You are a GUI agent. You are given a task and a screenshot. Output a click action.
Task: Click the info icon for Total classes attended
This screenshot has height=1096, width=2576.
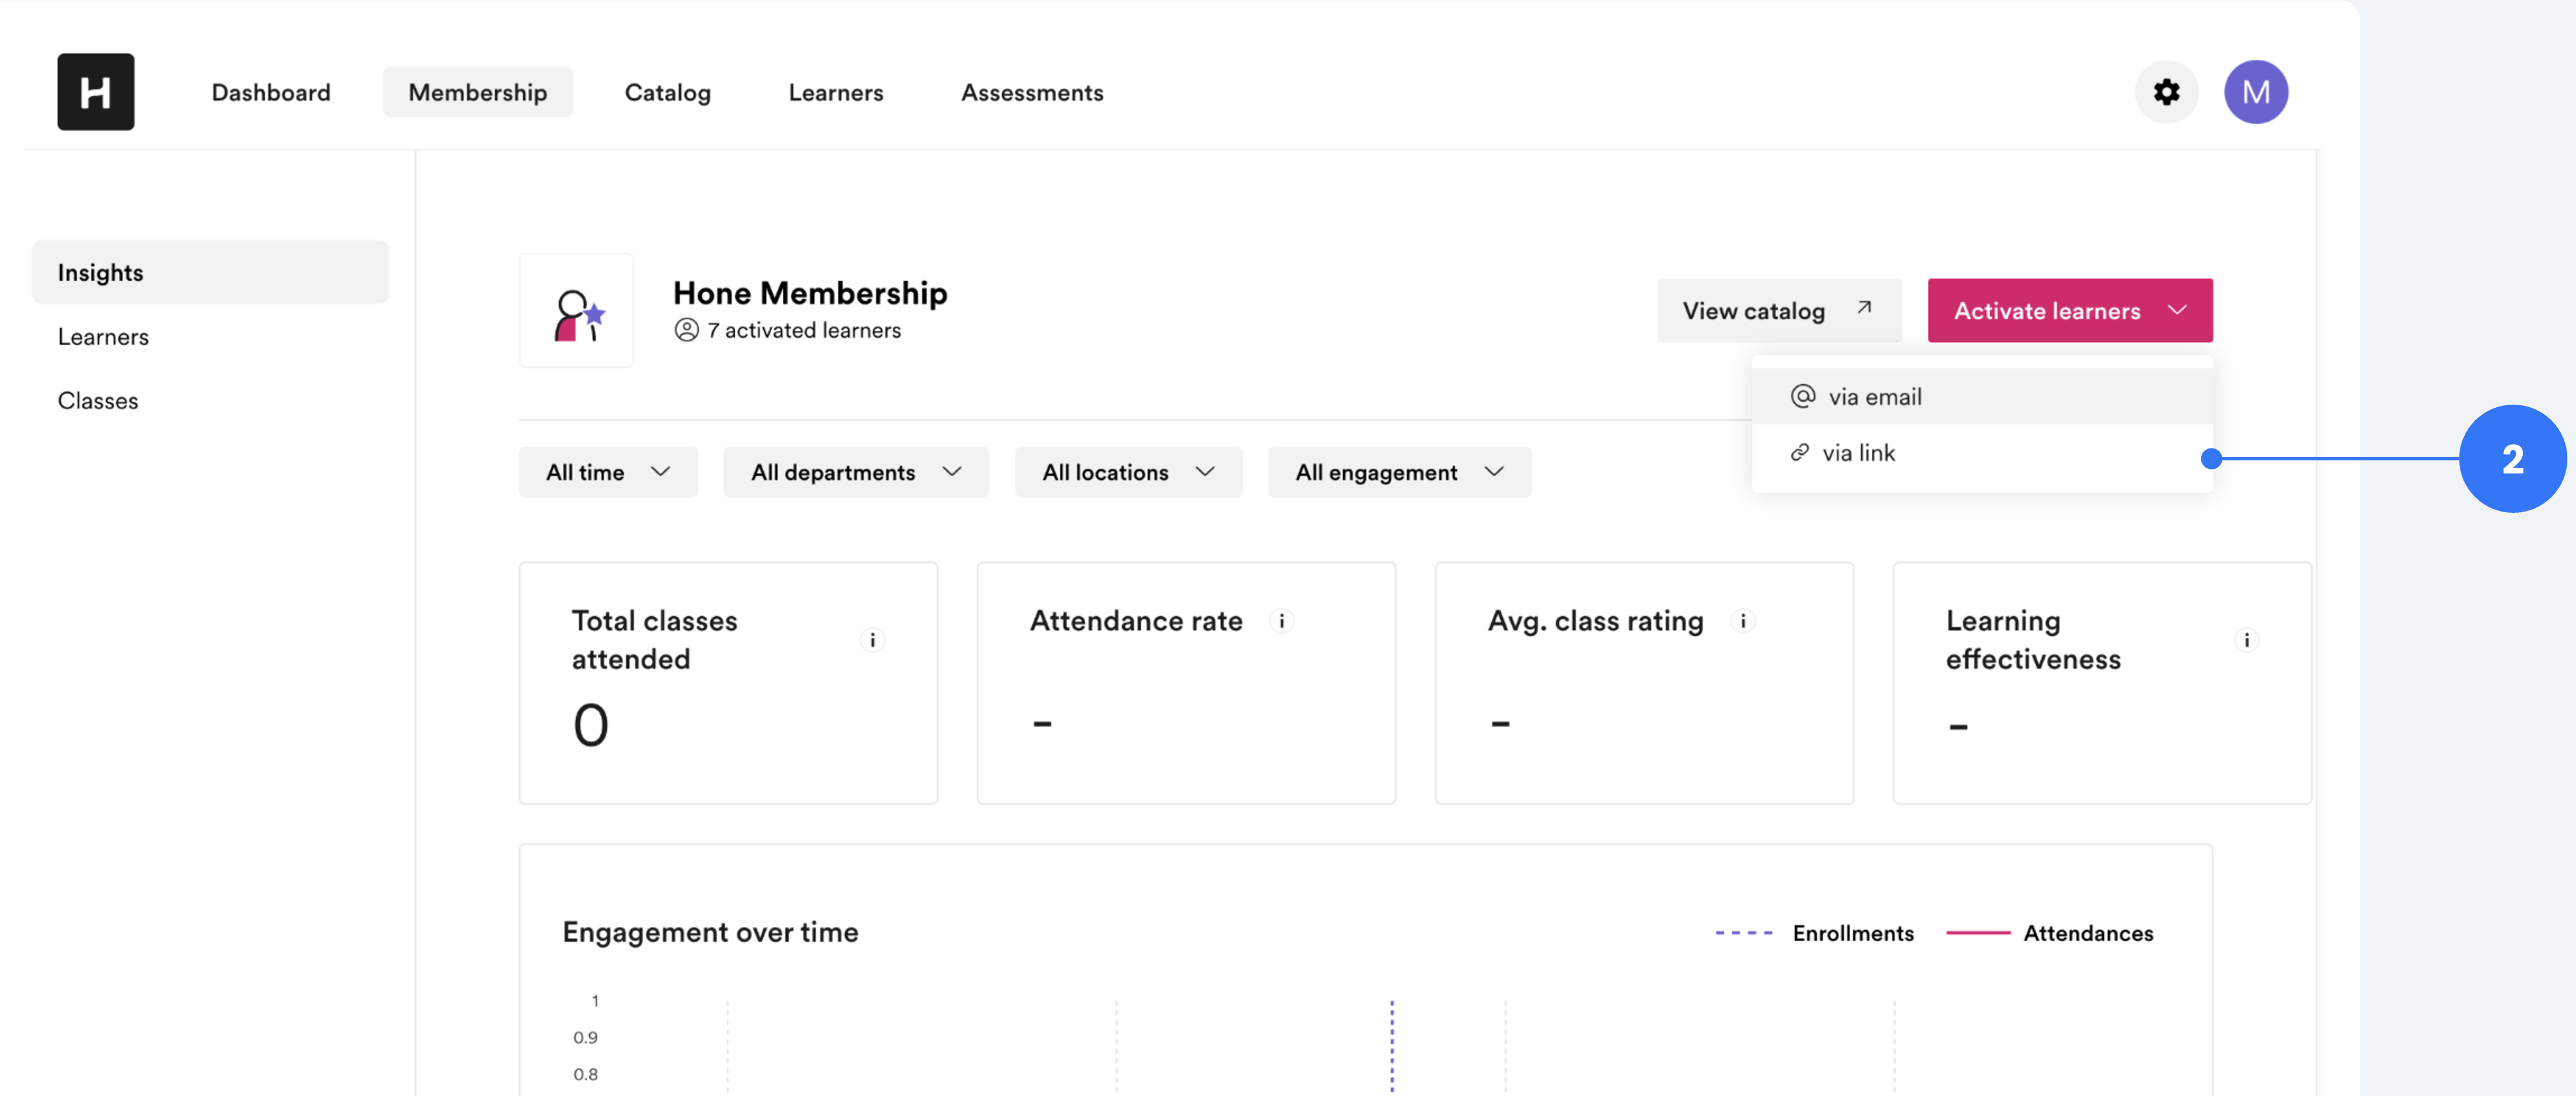[x=872, y=641]
